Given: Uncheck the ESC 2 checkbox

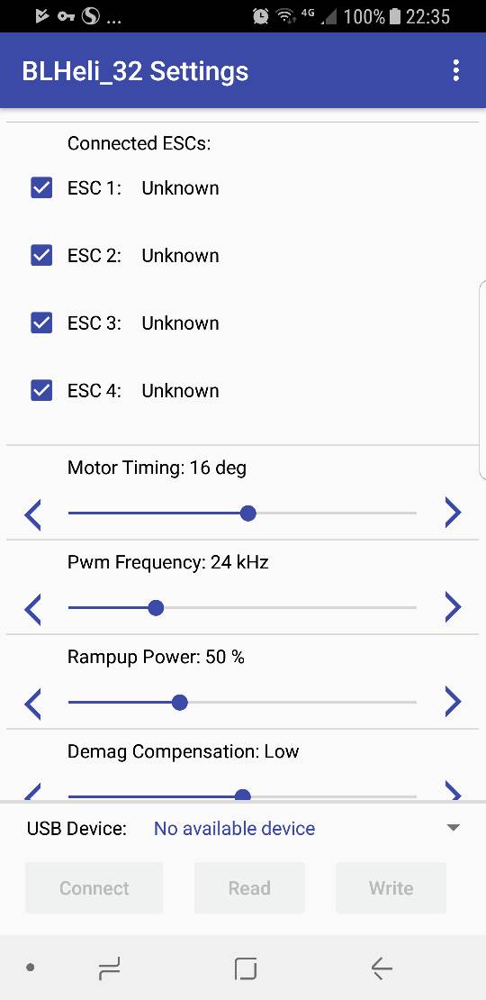Looking at the screenshot, I should point(41,256).
